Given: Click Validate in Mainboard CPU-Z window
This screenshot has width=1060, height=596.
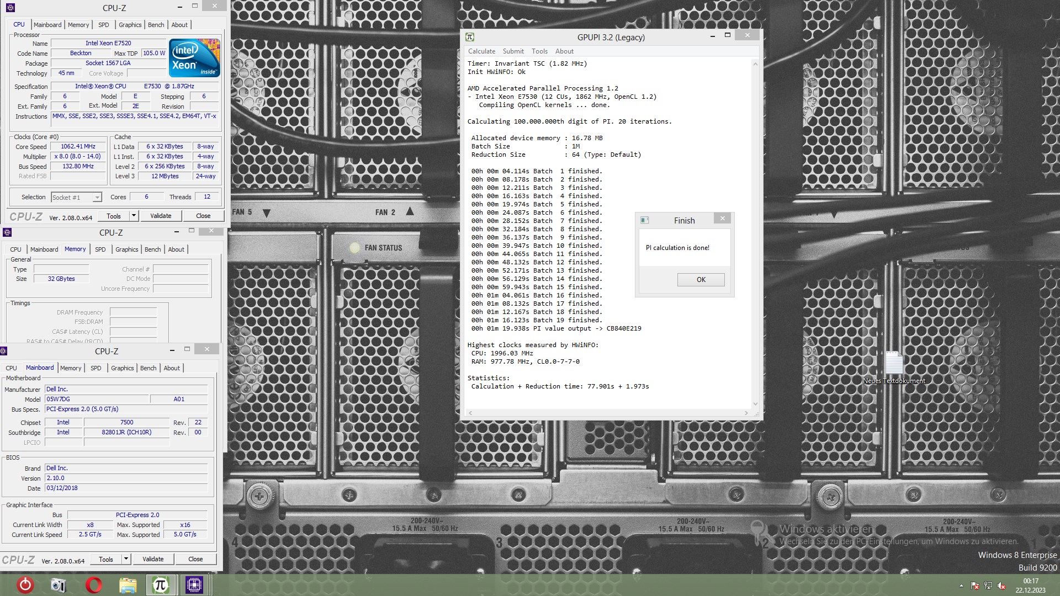Looking at the screenshot, I should (x=153, y=559).
